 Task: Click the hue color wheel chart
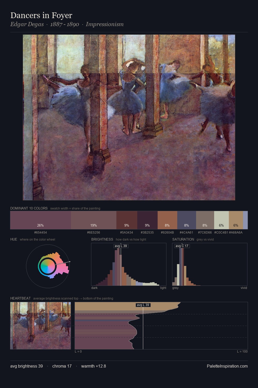[48, 266]
